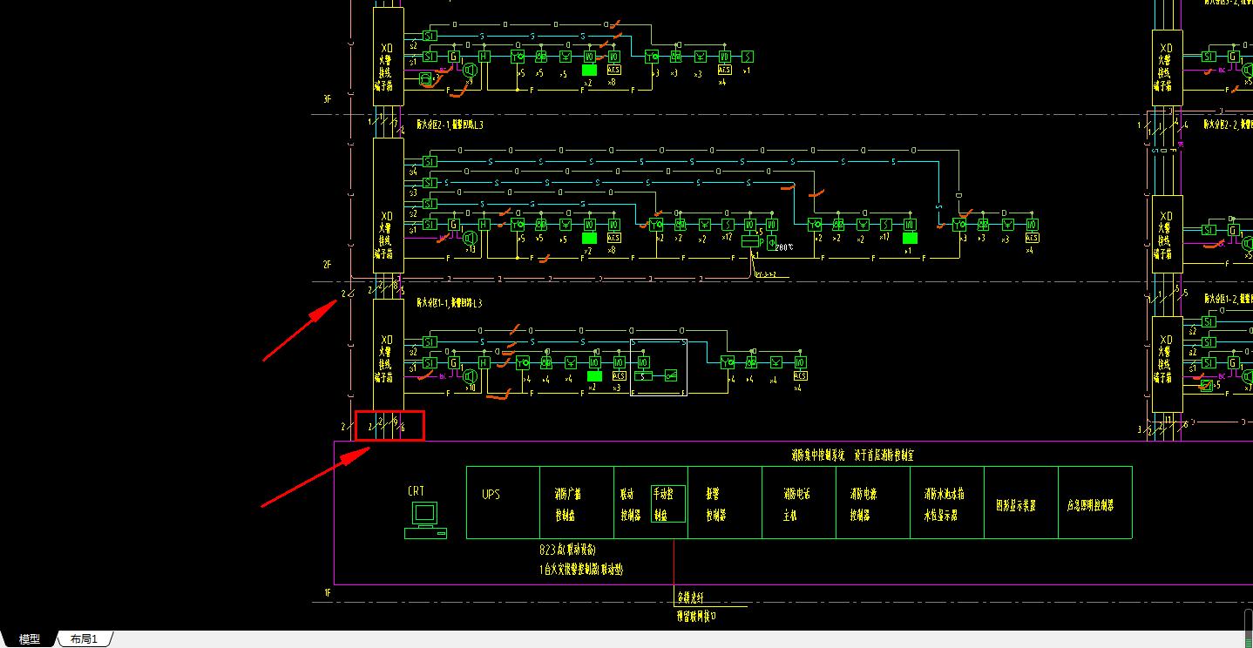Select the 联动控制器 text block

pos(631,503)
